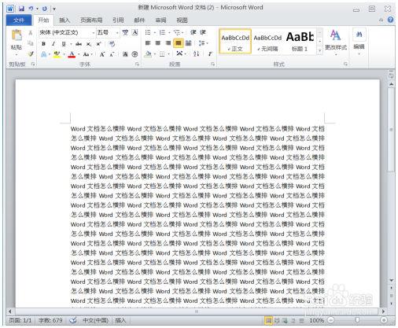Screen dimensions: 398x328
Task: Open the Font dialog launcher
Action: click(x=137, y=64)
